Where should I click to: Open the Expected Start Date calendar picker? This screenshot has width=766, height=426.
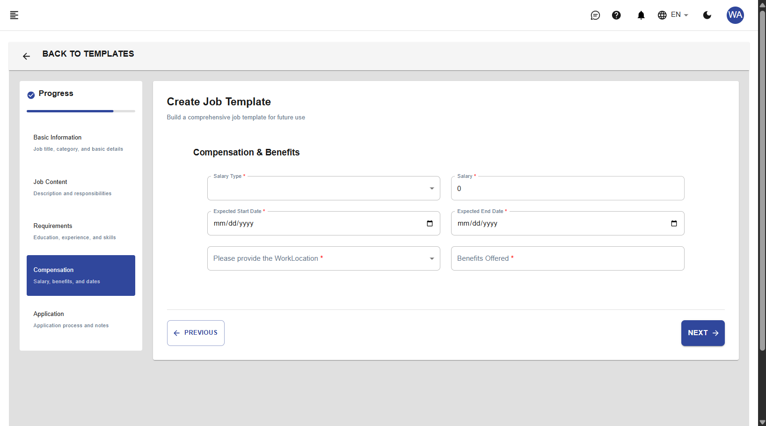[x=430, y=223]
